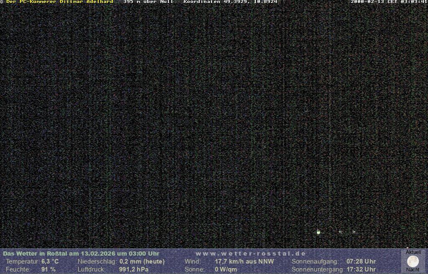Click the 'Der PC-Kümmerer Dittmar Adelhard' credit

pyautogui.click(x=60, y=2)
